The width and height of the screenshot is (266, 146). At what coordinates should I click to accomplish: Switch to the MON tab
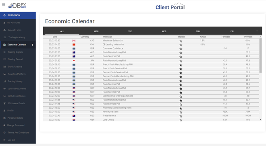pos(96,31)
